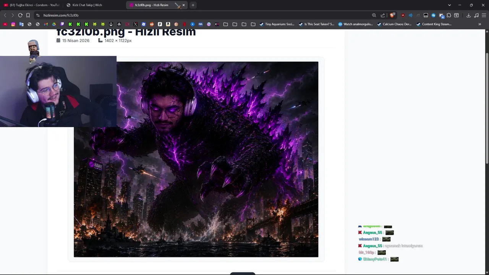This screenshot has height=275, width=489.
Task: Open the Calcium Chaos bookmark
Action: 394,24
